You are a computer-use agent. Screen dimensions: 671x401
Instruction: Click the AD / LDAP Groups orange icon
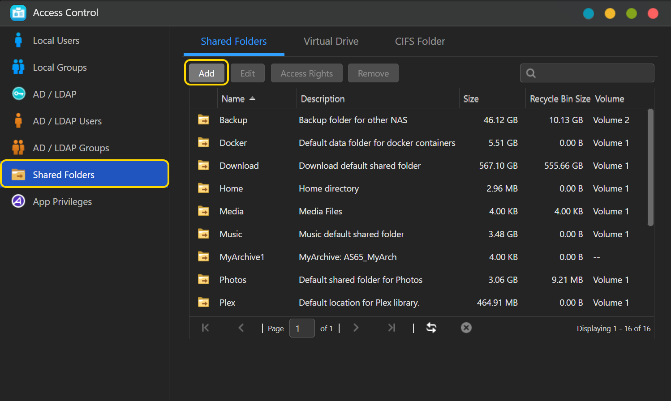[18, 148]
